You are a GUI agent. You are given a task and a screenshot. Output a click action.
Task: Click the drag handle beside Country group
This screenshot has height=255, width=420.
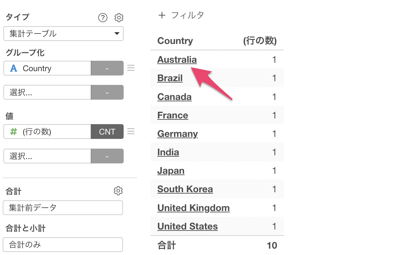131,68
